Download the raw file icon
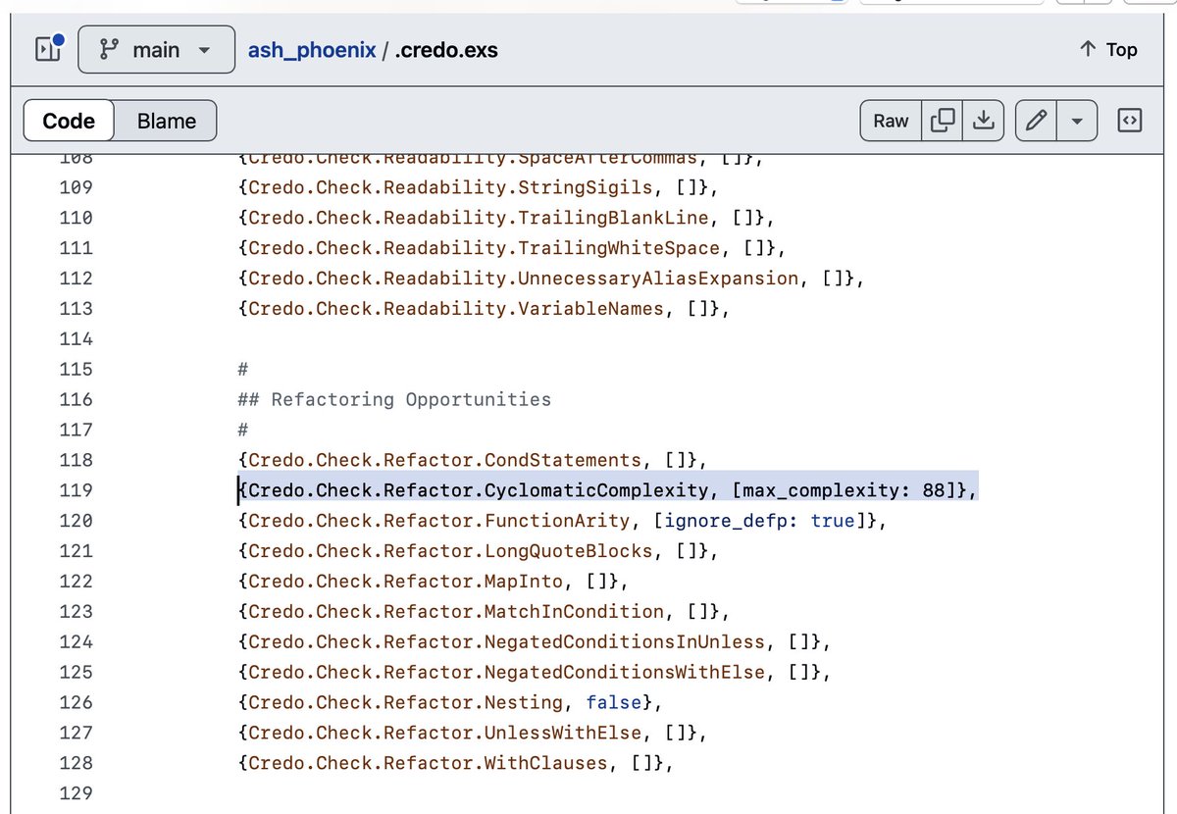The image size is (1177, 814). coord(983,121)
